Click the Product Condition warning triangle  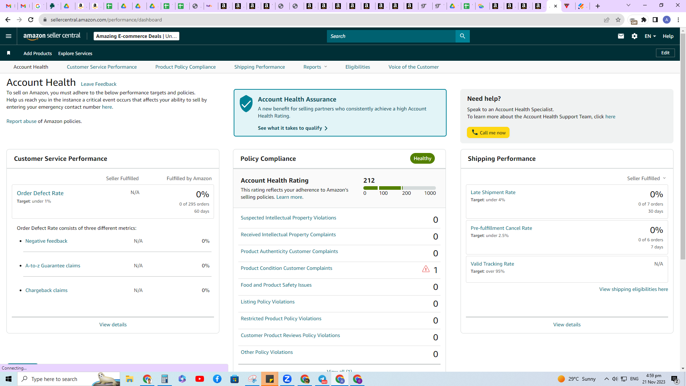[426, 269]
